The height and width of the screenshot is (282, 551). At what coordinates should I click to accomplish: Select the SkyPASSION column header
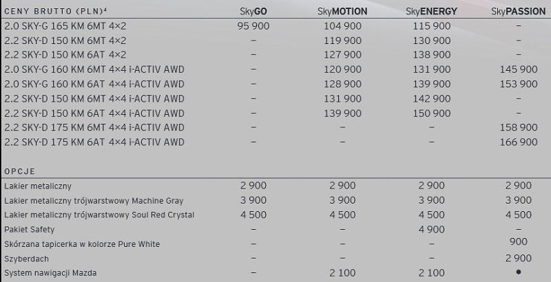pyautogui.click(x=519, y=12)
